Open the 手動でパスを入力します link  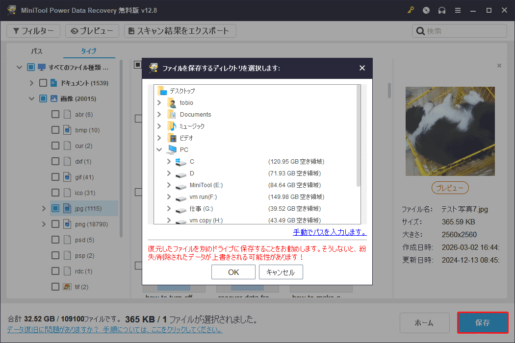330,232
